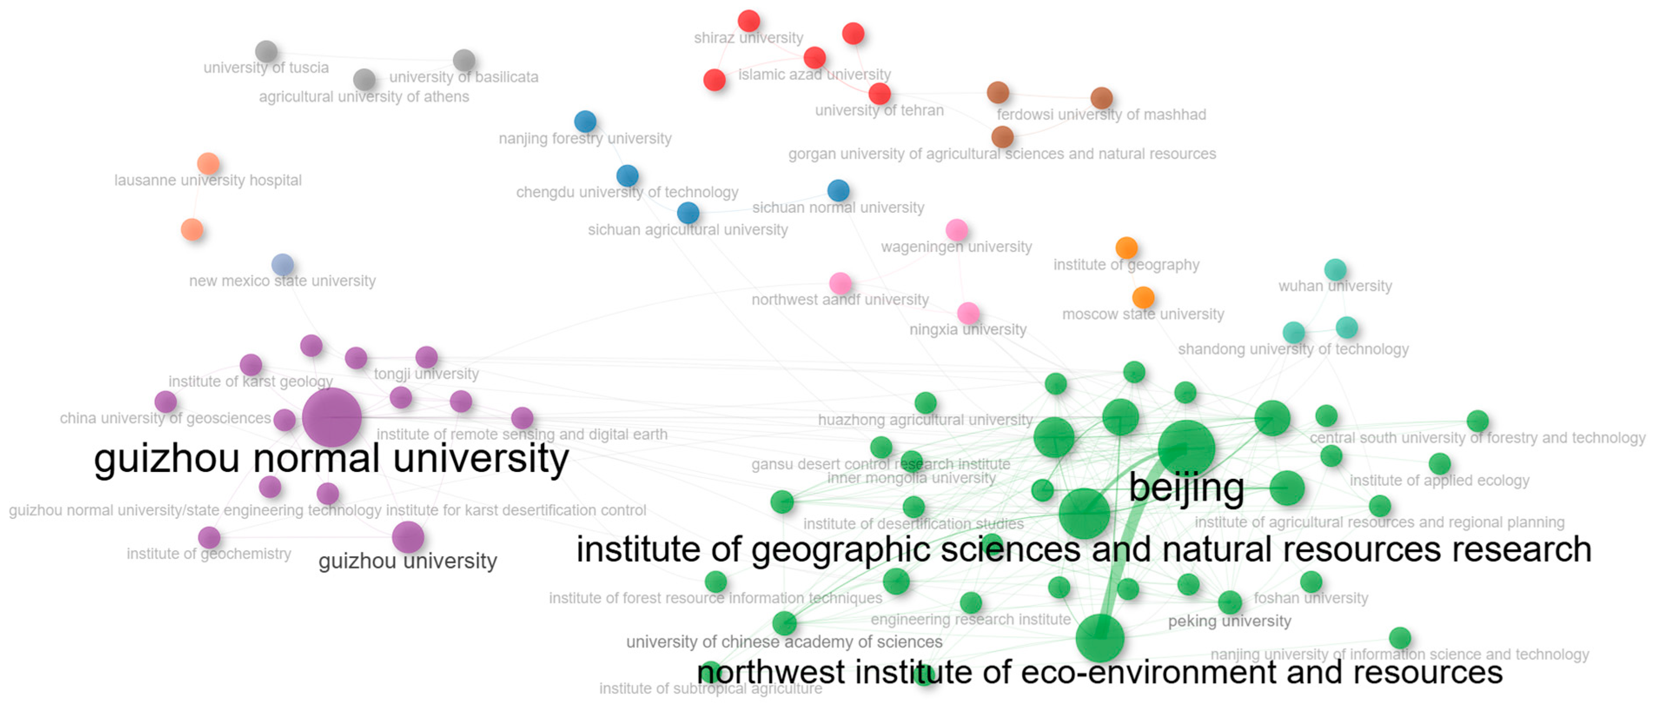Select the New Mexico State University node

pyautogui.click(x=282, y=264)
